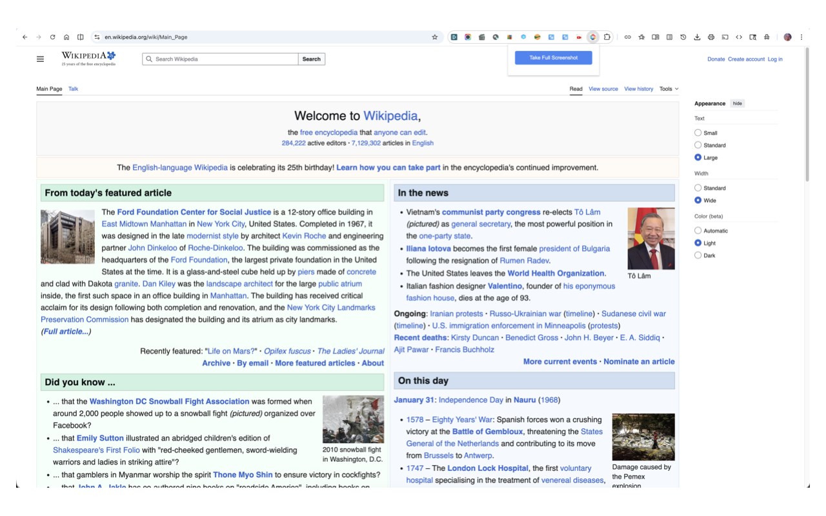Click the red video extension icon
This screenshot has height=516, width=826.
pyautogui.click(x=579, y=37)
